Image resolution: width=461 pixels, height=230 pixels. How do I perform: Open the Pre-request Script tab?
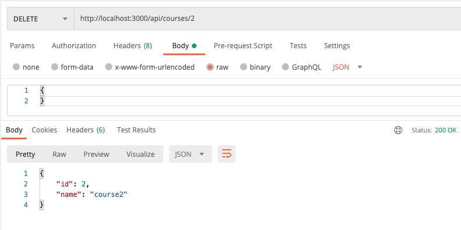[243, 46]
